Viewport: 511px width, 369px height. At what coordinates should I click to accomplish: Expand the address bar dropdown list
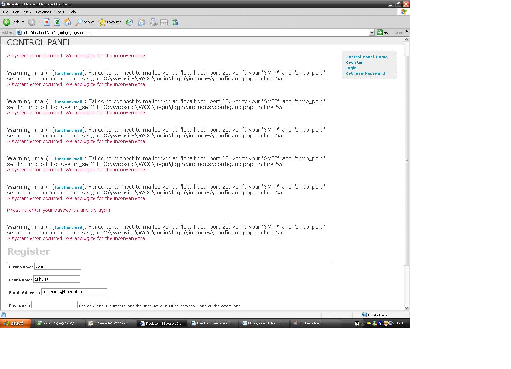372,32
